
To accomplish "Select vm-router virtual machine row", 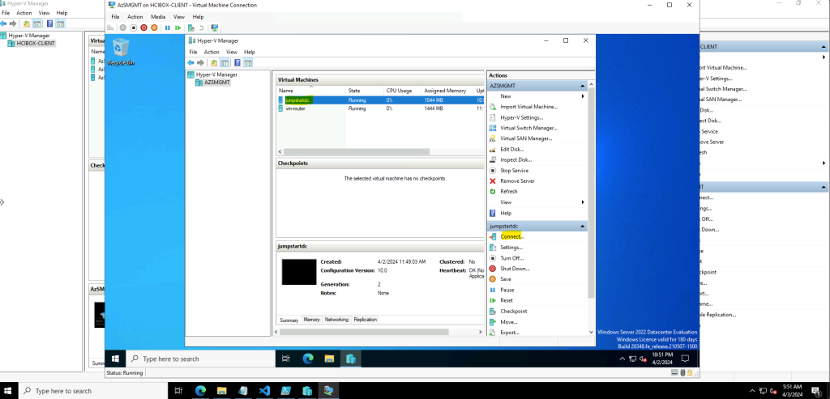I will 380,108.
